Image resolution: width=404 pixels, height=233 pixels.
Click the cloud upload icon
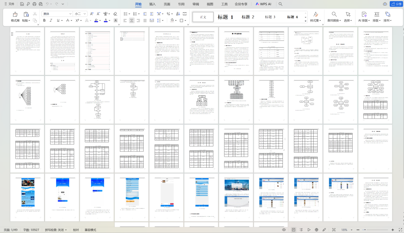(x=385, y=4)
